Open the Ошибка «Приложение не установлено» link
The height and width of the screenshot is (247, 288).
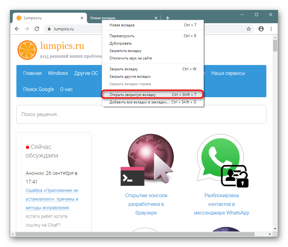click(52, 199)
